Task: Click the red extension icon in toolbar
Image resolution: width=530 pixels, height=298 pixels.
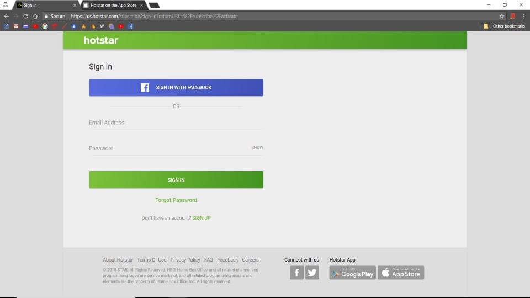Action: pyautogui.click(x=513, y=16)
